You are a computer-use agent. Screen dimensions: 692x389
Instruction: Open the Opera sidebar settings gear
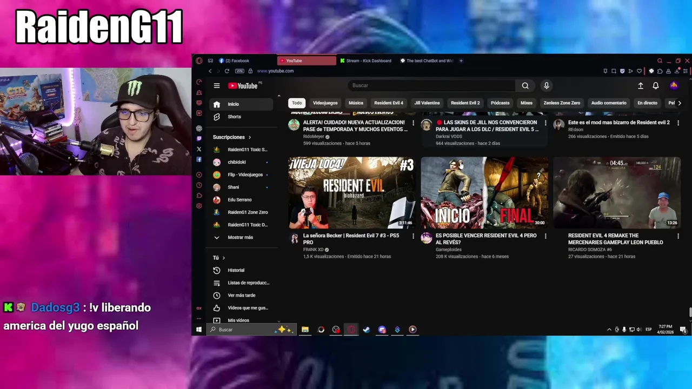(x=199, y=206)
